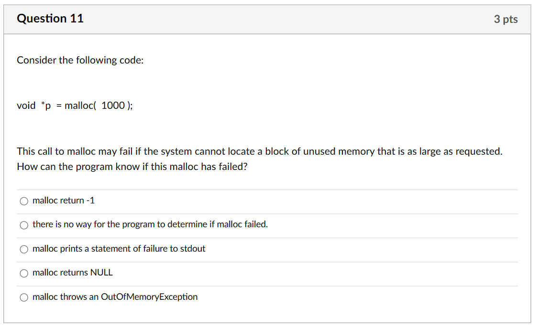Click the divider above the first answer option
Screen dimensions: 537x328
(267, 189)
